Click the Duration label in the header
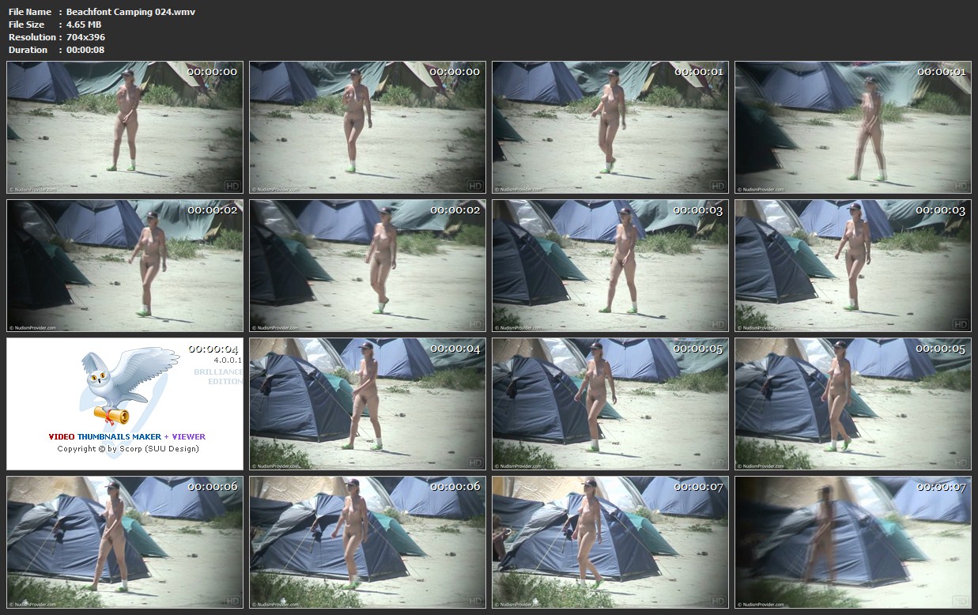Screen dimensions: 978x615 [28, 50]
